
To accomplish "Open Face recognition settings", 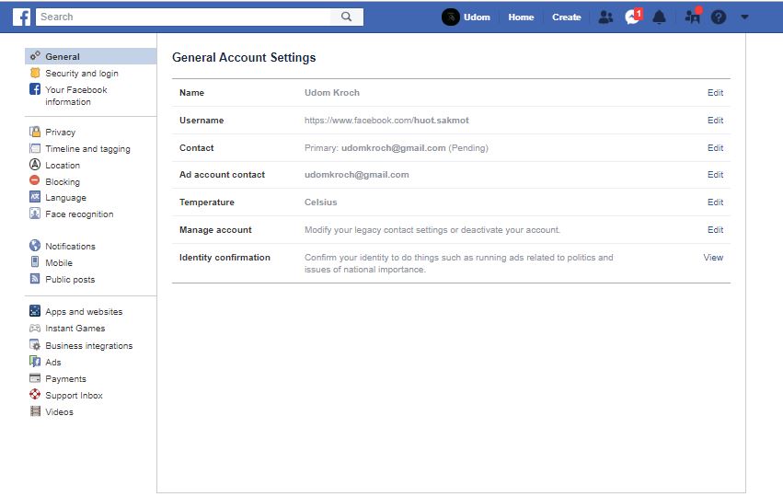I will tap(79, 214).
